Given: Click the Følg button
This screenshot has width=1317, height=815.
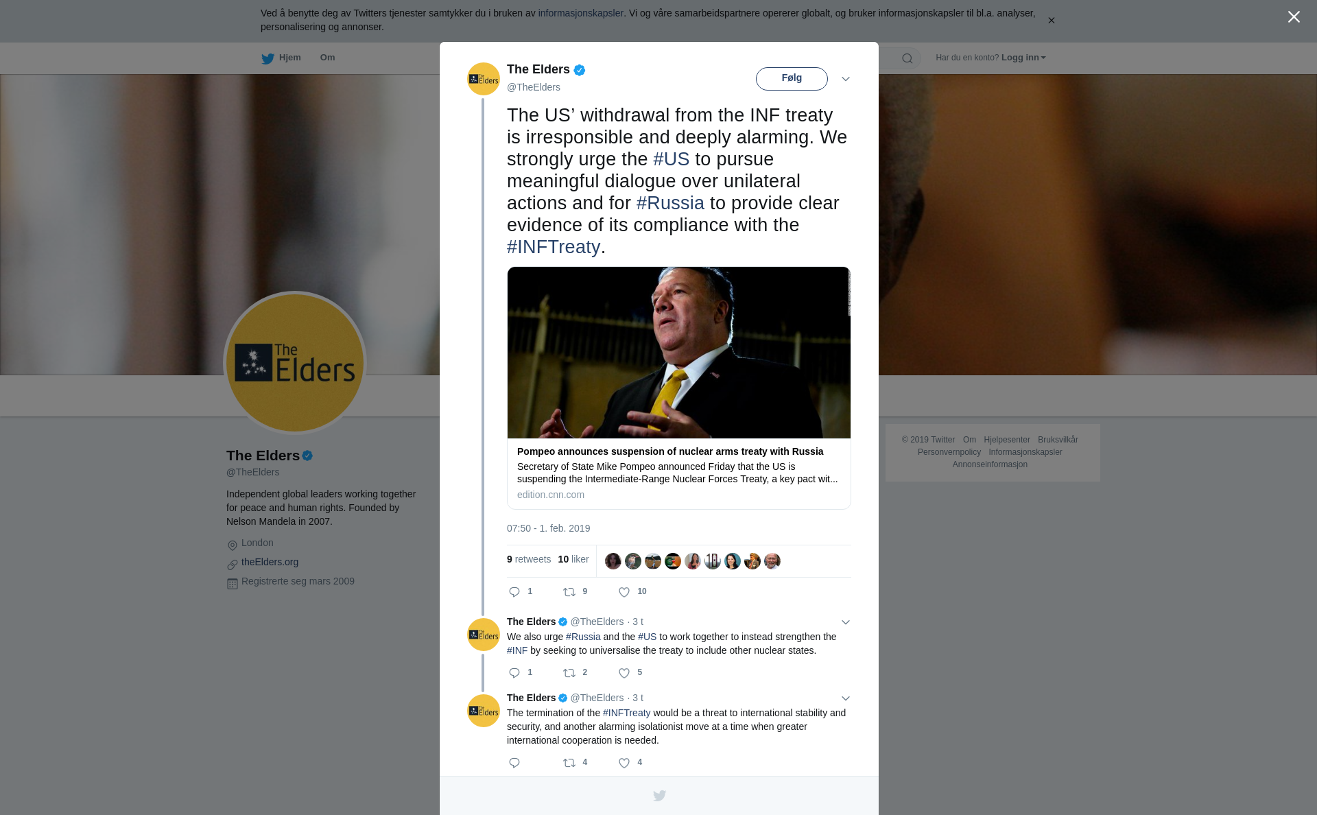Looking at the screenshot, I should [x=792, y=78].
